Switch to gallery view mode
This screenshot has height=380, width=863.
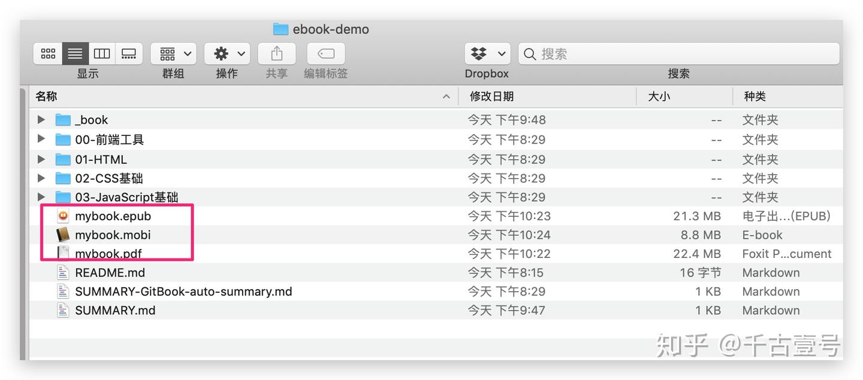128,53
